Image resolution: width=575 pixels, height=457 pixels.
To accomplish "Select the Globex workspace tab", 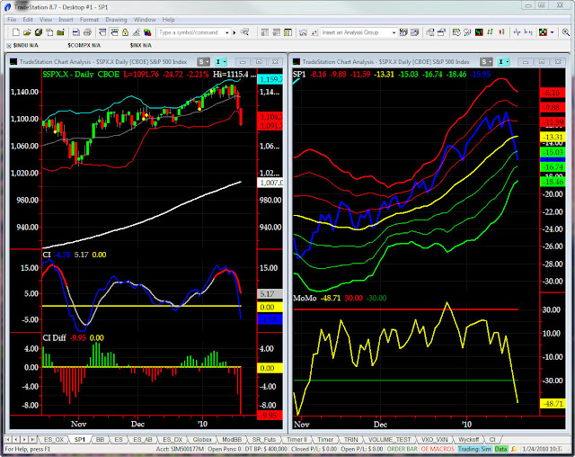I will (x=202, y=439).
